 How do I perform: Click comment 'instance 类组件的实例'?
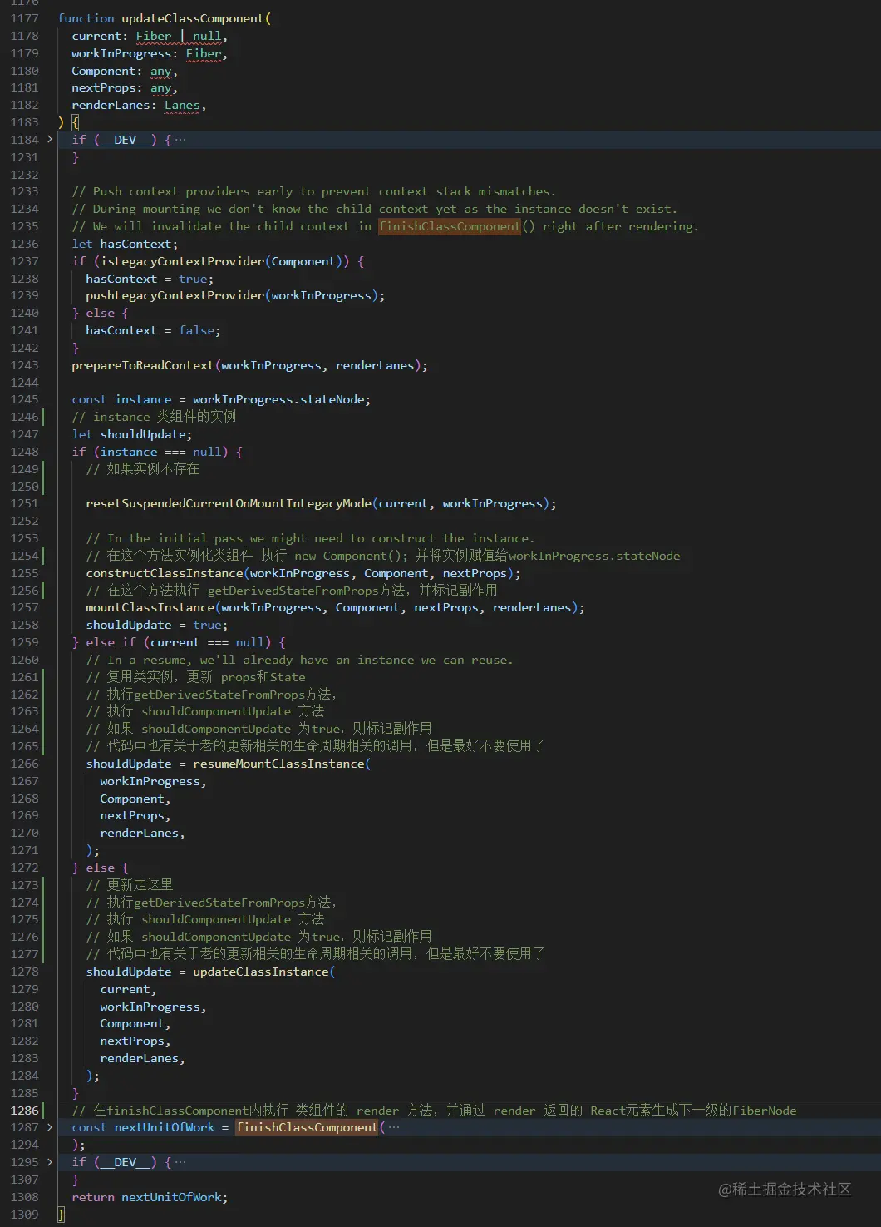(154, 417)
